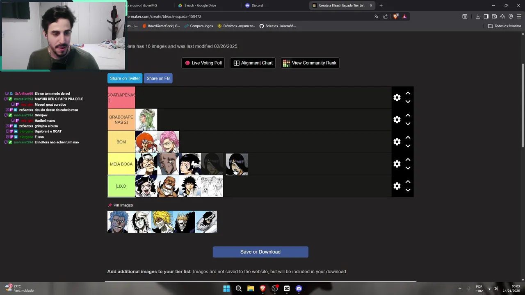Move LIXO tier row down
This screenshot has width=525, height=295.
click(408, 190)
